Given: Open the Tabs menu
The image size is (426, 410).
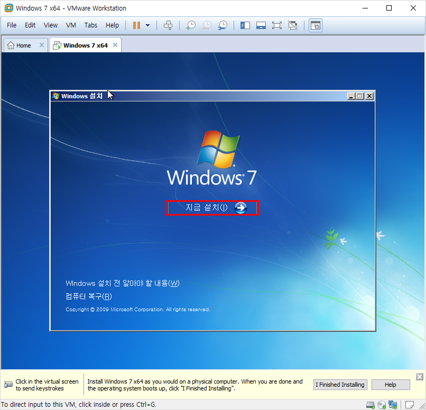Looking at the screenshot, I should click(x=90, y=25).
